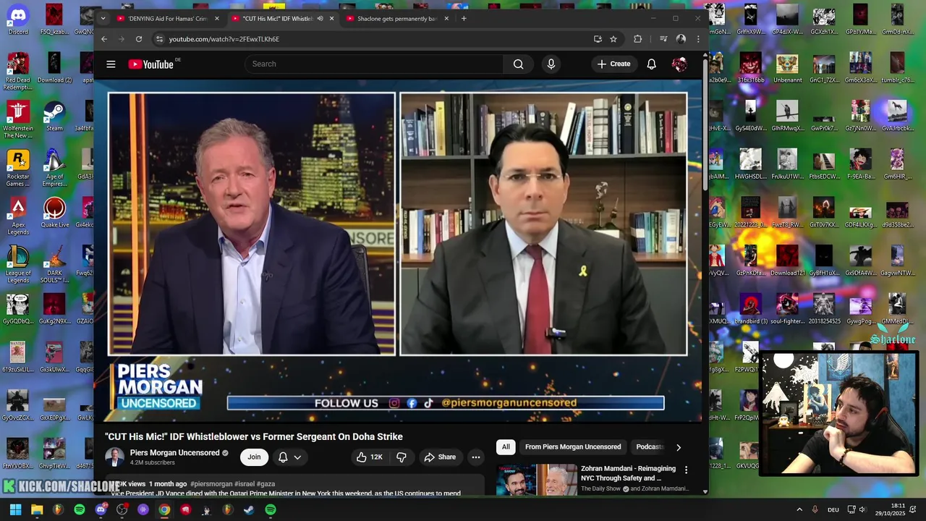Click the #gaza hashtag
The image size is (926, 521).
[266, 484]
